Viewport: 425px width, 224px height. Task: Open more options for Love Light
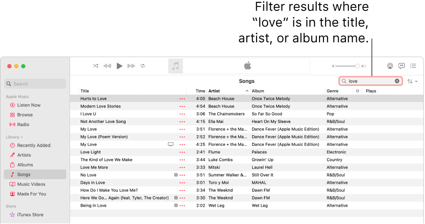click(x=182, y=152)
